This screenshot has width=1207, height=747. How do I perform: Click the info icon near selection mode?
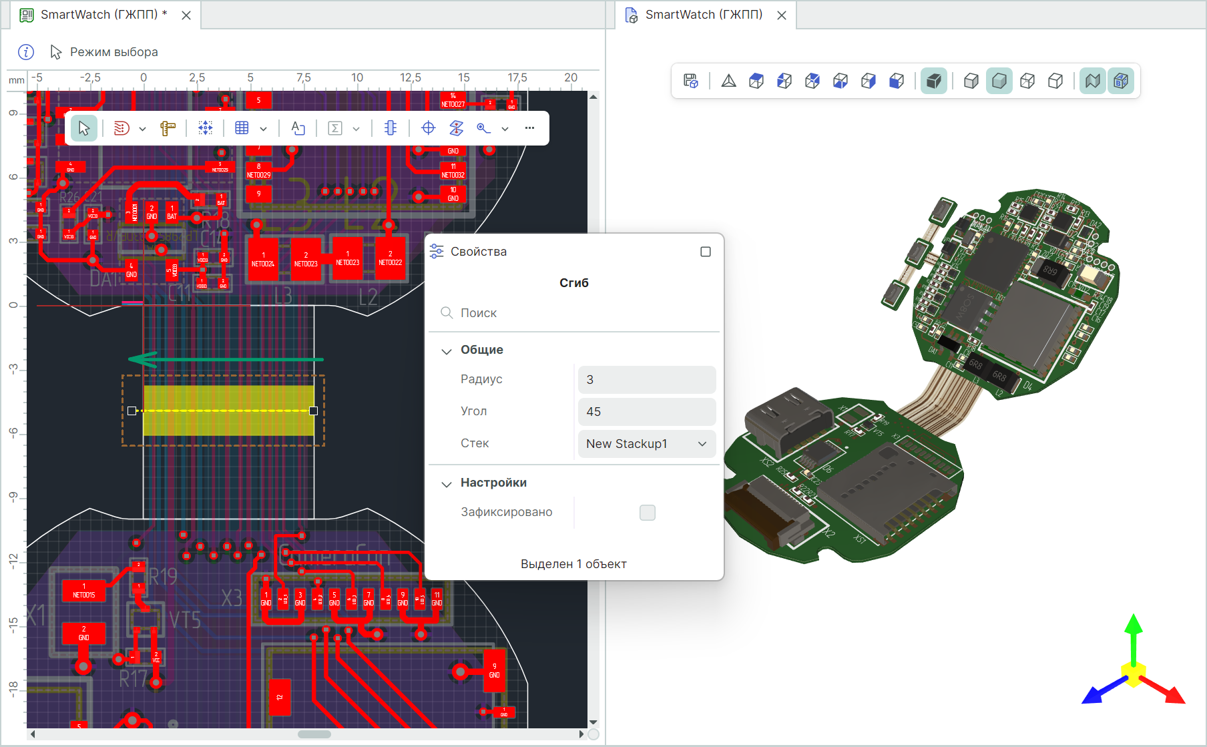coord(25,52)
